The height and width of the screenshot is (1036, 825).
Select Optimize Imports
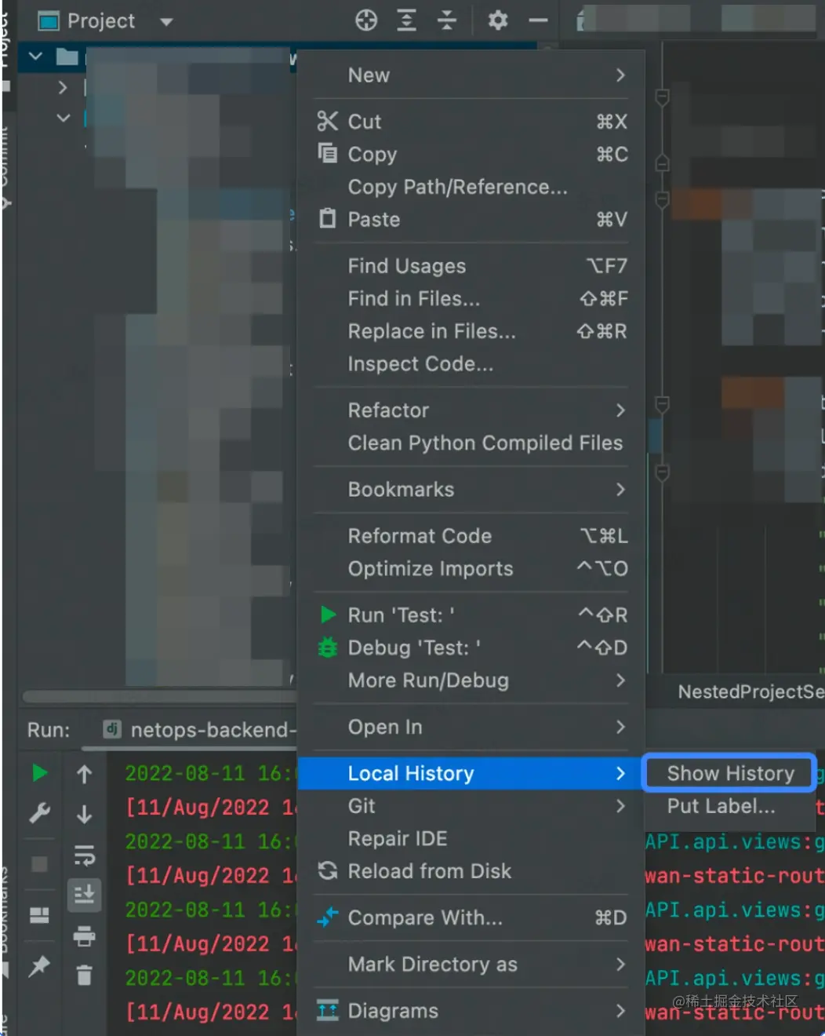[471, 569]
